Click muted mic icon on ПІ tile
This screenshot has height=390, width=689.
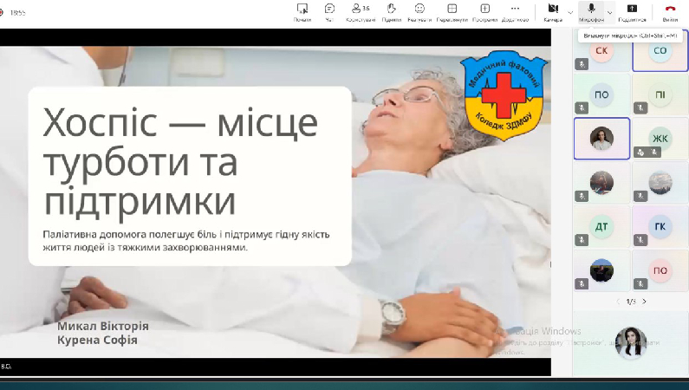pyautogui.click(x=640, y=108)
